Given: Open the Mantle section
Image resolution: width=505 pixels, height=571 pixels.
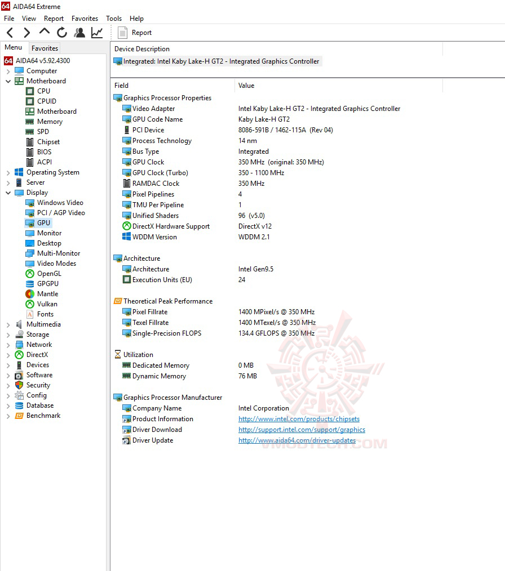Looking at the screenshot, I should click(x=42, y=293).
